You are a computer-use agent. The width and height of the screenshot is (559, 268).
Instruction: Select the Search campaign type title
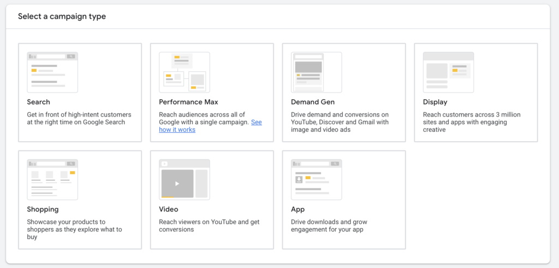(x=38, y=102)
